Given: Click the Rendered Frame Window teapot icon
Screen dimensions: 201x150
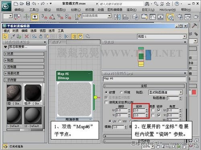Looking at the screenshot, I should tap(188, 17).
